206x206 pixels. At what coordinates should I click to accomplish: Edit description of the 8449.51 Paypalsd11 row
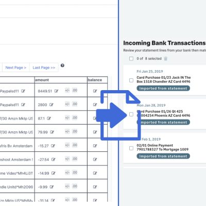point(23,91)
